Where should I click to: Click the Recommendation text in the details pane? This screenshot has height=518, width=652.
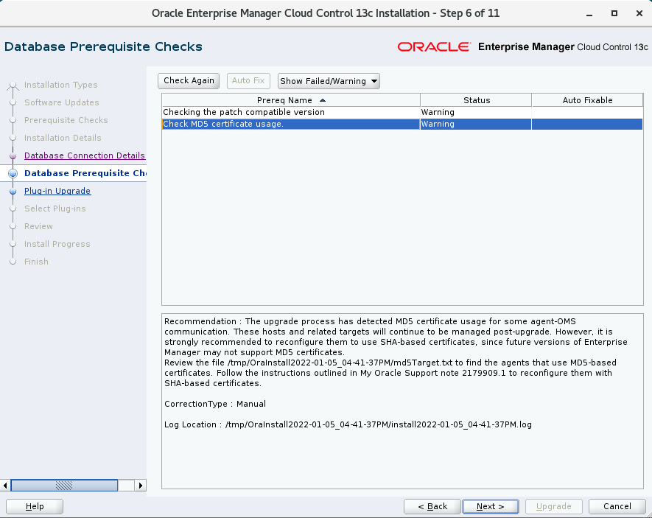(x=396, y=352)
